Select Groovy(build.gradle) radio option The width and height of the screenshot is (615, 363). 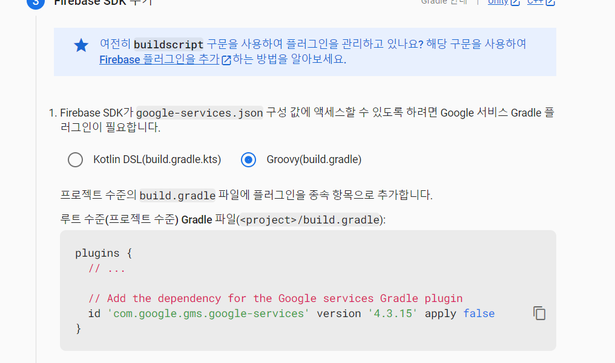pyautogui.click(x=248, y=159)
